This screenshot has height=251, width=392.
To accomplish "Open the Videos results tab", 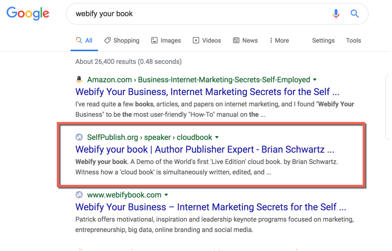I will point(207,41).
